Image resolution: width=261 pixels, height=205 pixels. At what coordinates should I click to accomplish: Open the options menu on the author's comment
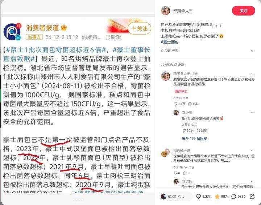[x=253, y=74]
